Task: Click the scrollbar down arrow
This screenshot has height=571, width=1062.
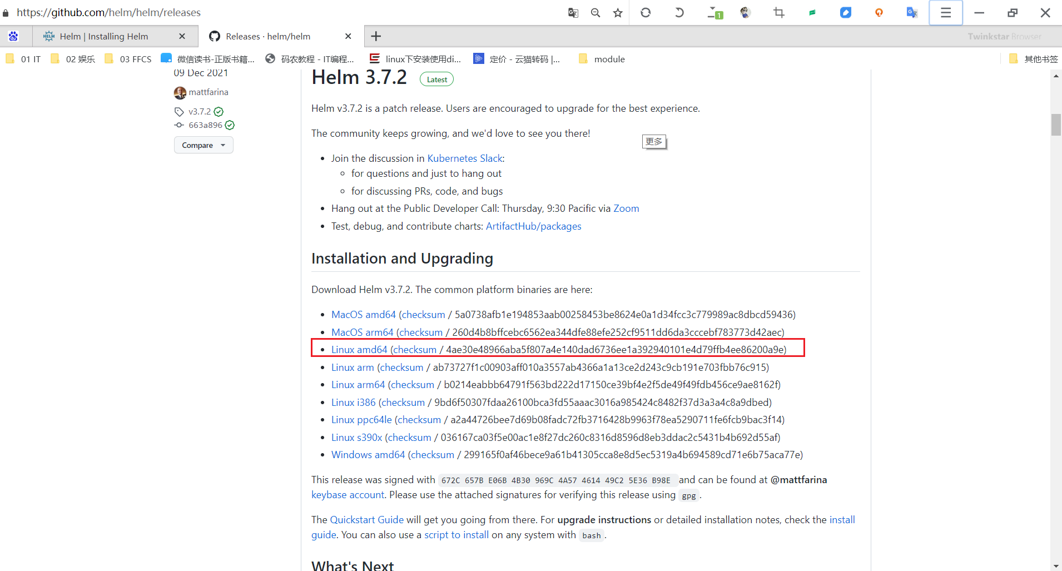Action: coord(1056,565)
